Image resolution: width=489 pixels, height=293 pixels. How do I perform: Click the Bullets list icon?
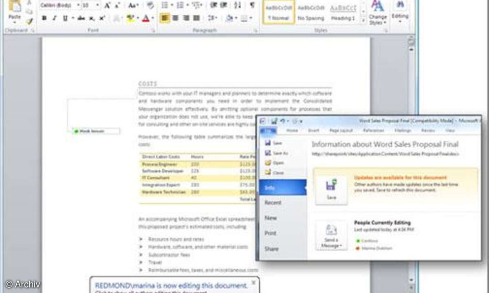[x=165, y=5]
